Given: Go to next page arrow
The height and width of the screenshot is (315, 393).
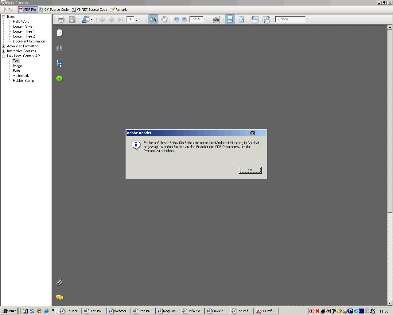Looking at the screenshot, I should 111,19.
